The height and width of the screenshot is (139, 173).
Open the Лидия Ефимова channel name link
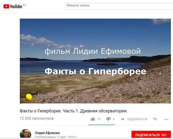tap(47, 133)
